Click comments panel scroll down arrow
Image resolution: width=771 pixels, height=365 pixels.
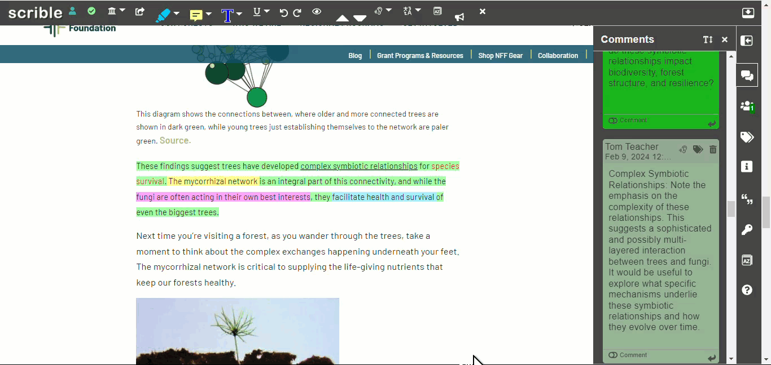tap(731, 359)
